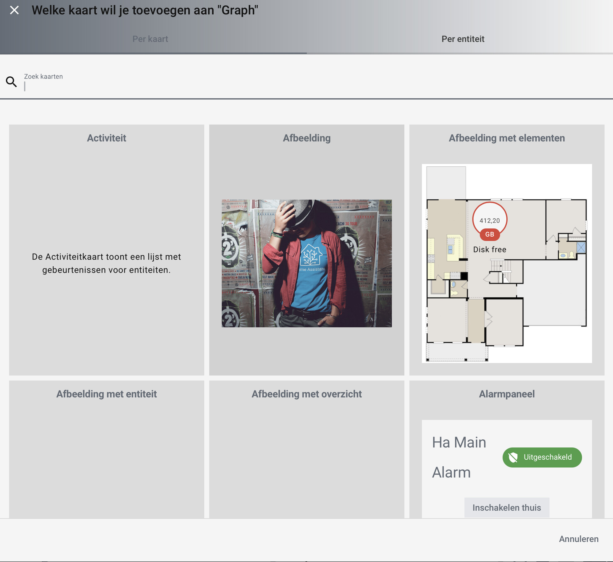Select the Activiteit card
The image size is (613, 562).
coord(106,138)
